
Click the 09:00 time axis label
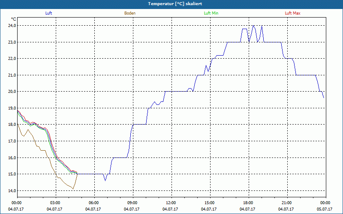pos(132,203)
